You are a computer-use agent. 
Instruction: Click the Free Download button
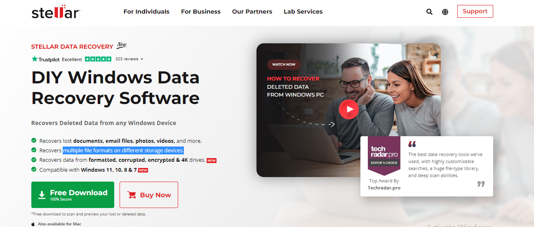(73, 195)
